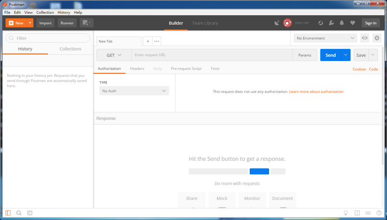Click the lightbulb icon in status bar
This screenshot has height=220, width=387.
point(346,213)
